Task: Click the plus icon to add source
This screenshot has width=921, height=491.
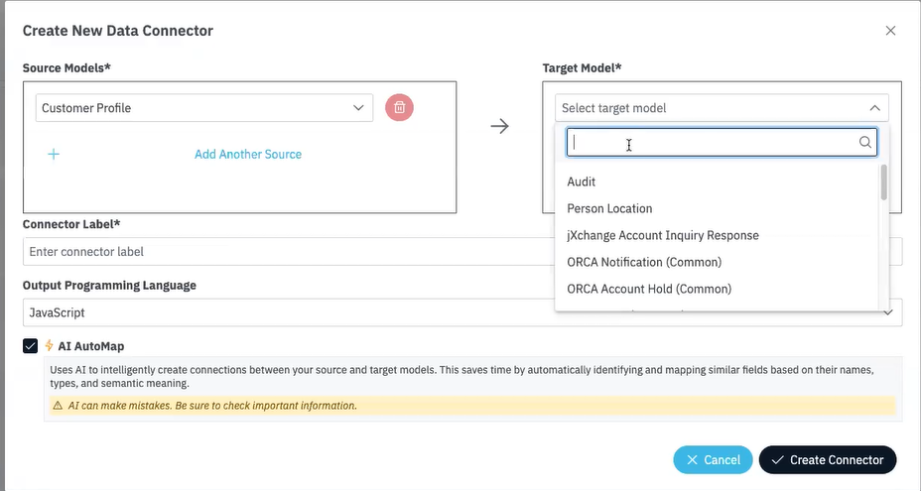Action: click(54, 155)
